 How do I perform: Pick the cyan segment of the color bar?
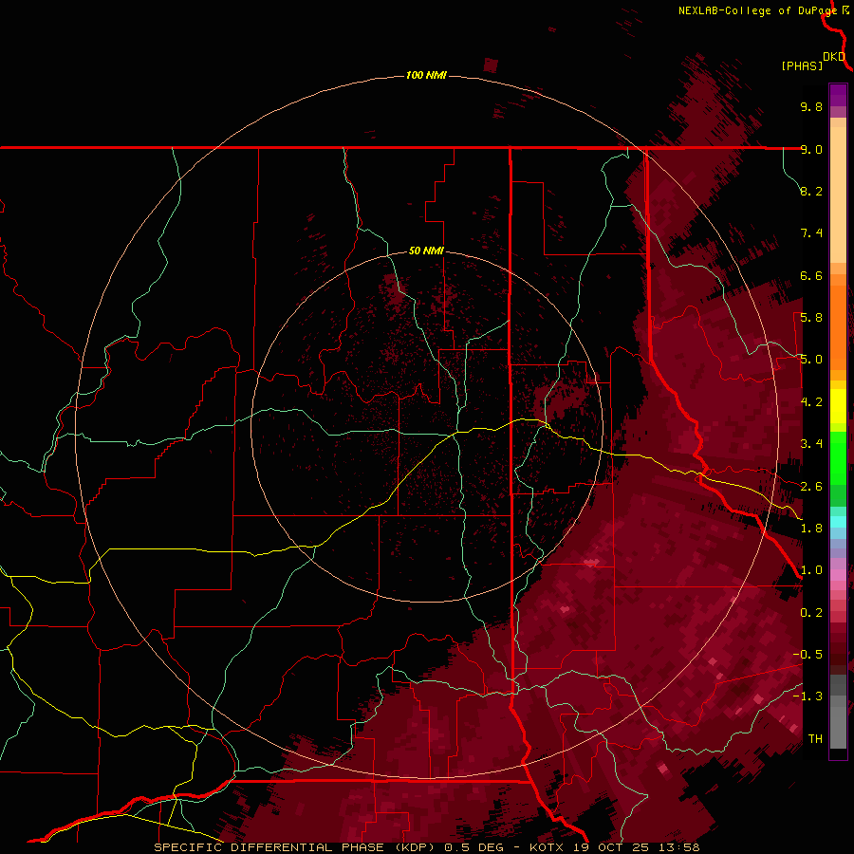click(838, 522)
